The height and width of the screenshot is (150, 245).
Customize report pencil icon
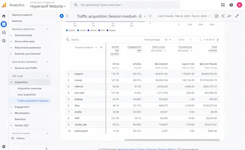(237, 16)
